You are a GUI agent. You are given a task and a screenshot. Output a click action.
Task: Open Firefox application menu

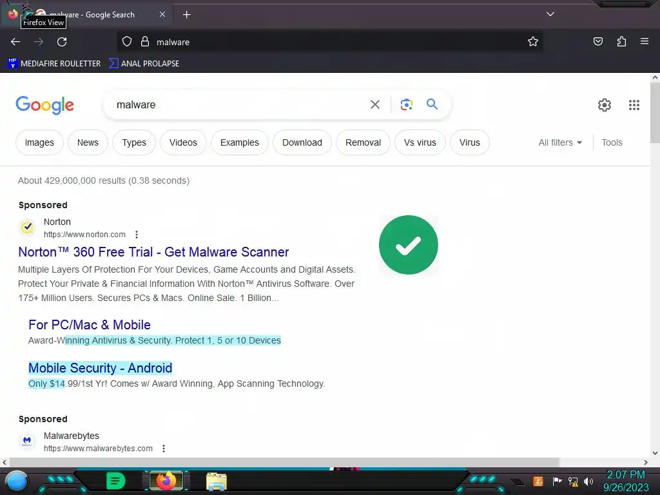[x=645, y=41]
